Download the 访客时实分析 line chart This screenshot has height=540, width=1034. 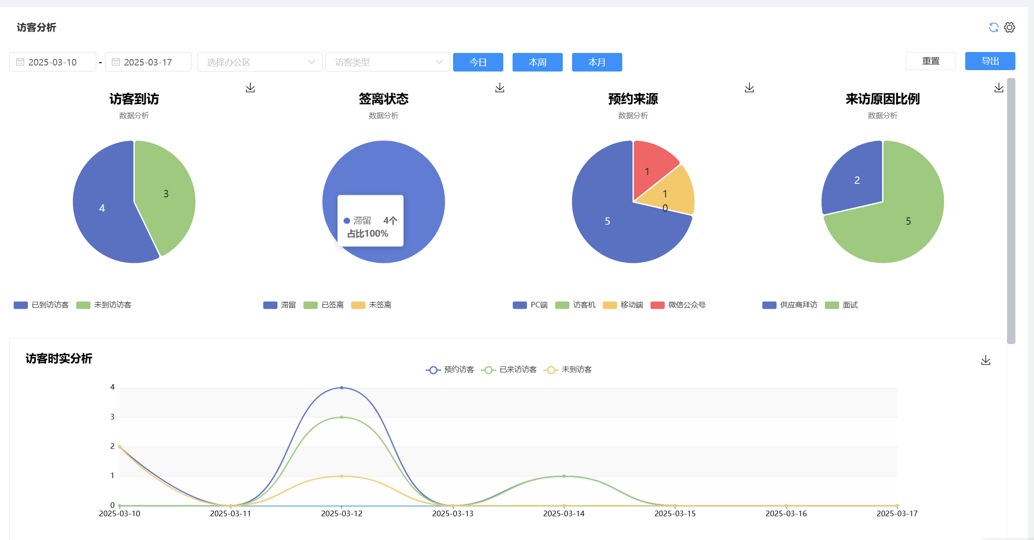click(x=986, y=360)
